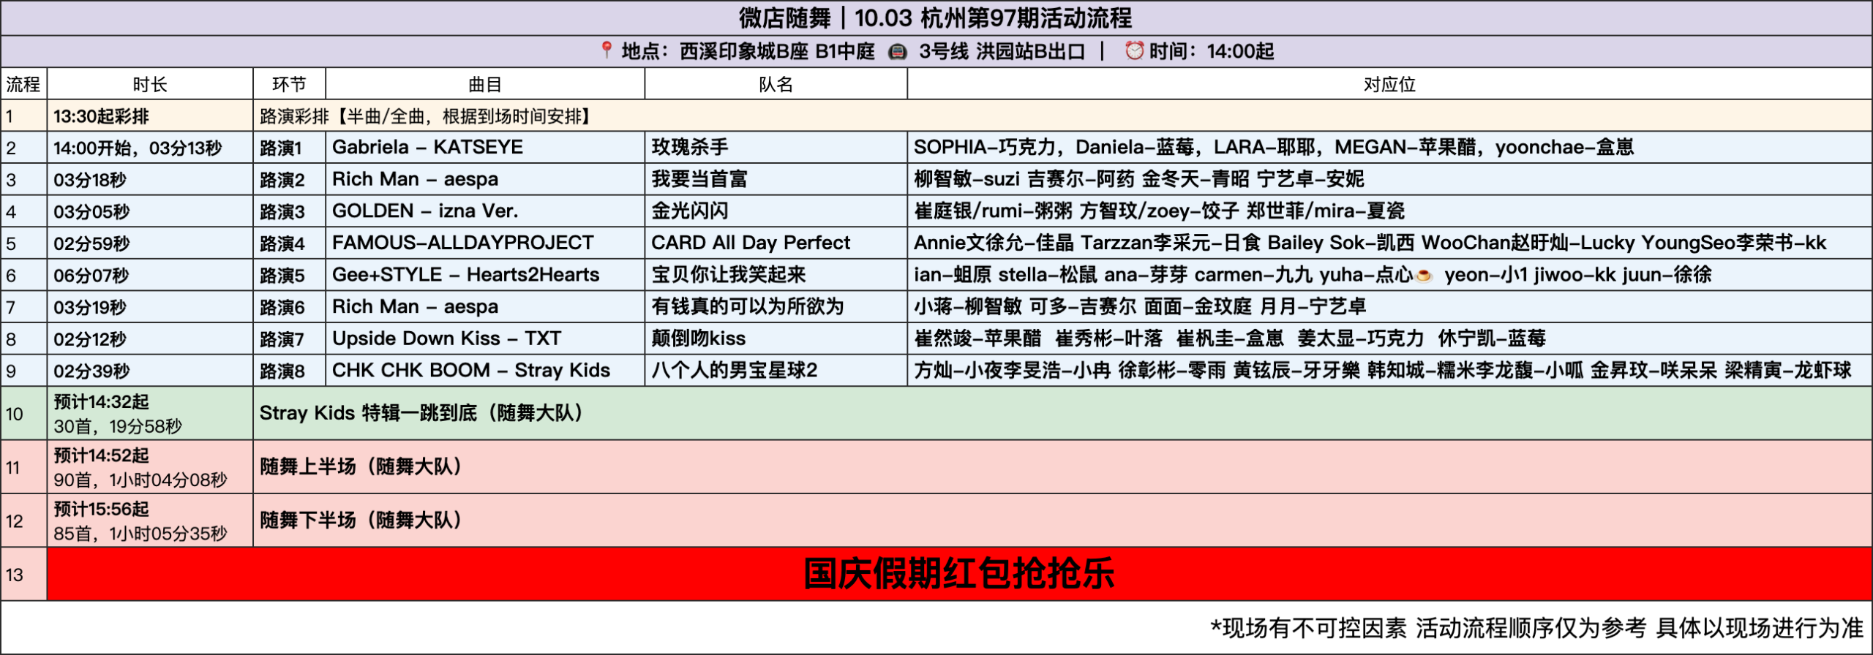Image resolution: width=1873 pixels, height=655 pixels.
Task: Select the 队名 column header
Action: 776,84
